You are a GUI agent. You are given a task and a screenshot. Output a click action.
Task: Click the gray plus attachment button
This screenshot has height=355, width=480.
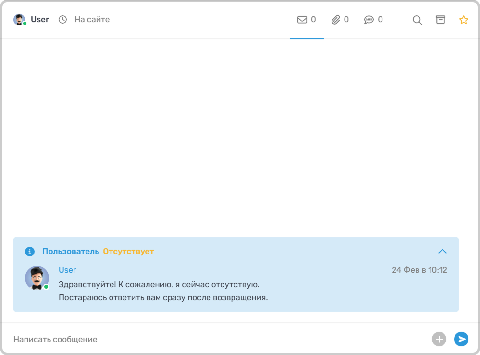[439, 339]
